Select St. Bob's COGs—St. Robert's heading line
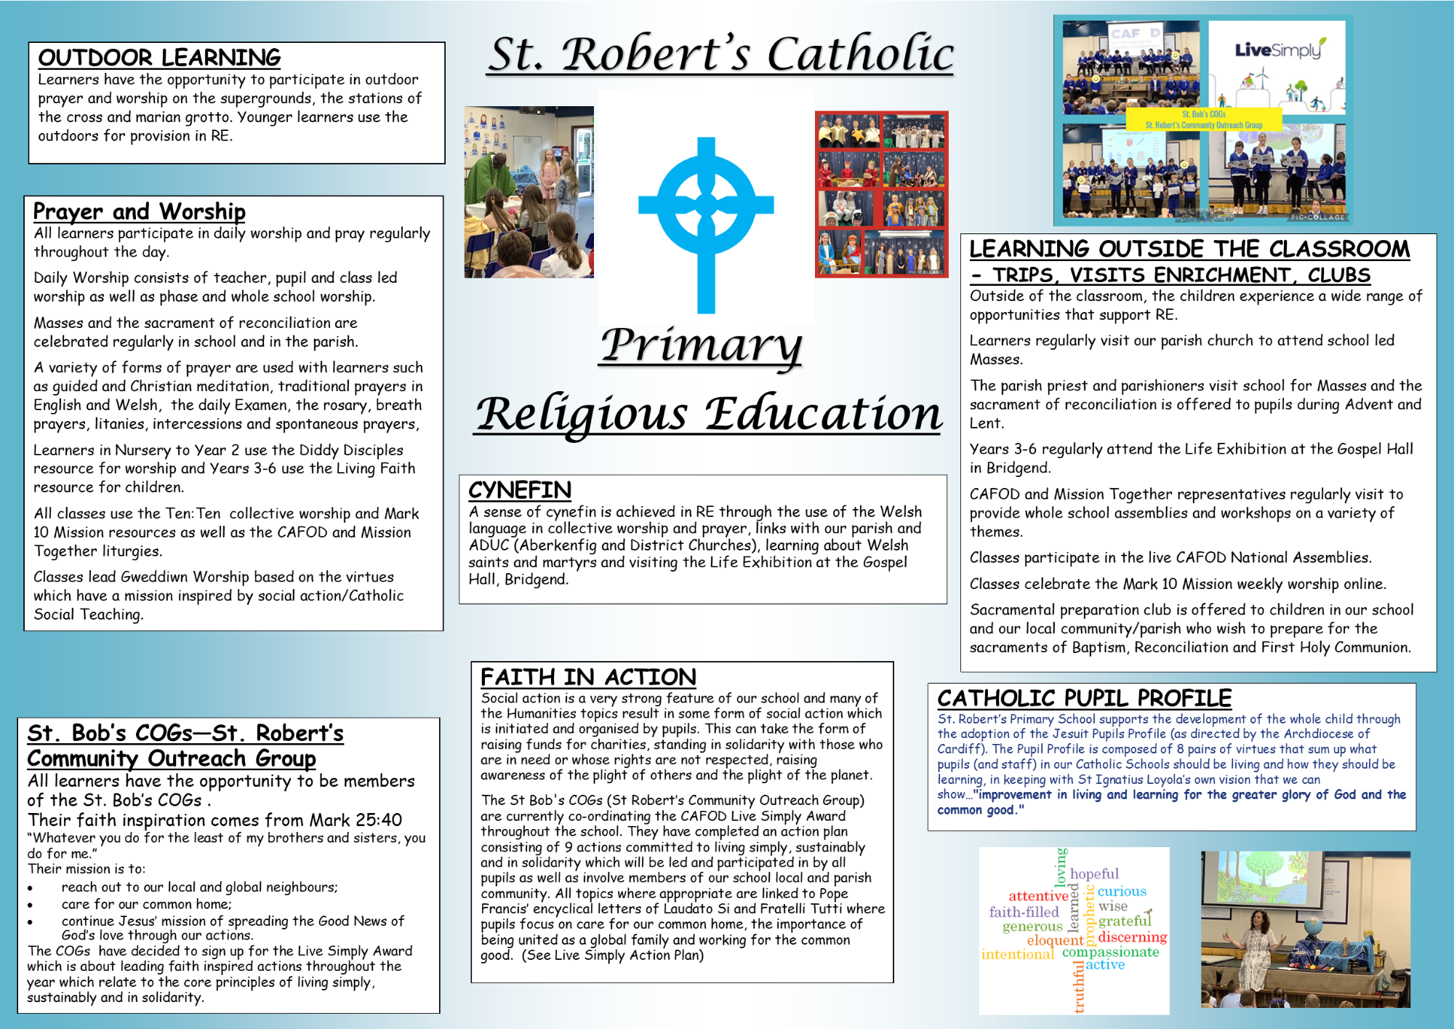 tap(185, 733)
